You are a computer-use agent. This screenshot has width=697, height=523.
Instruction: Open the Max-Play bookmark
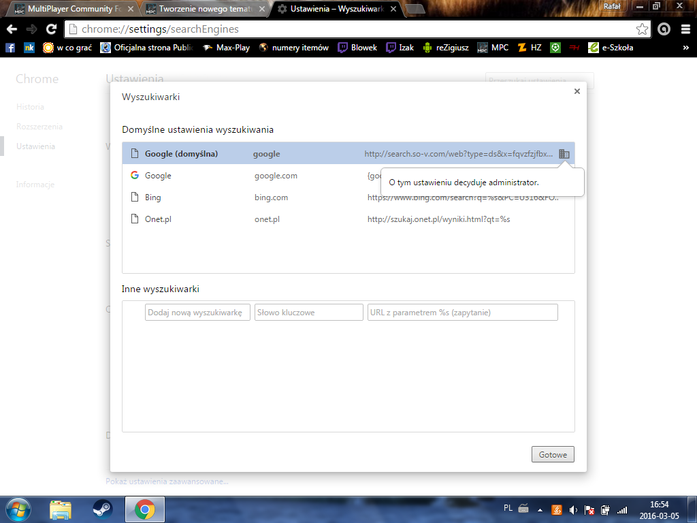[x=226, y=48]
